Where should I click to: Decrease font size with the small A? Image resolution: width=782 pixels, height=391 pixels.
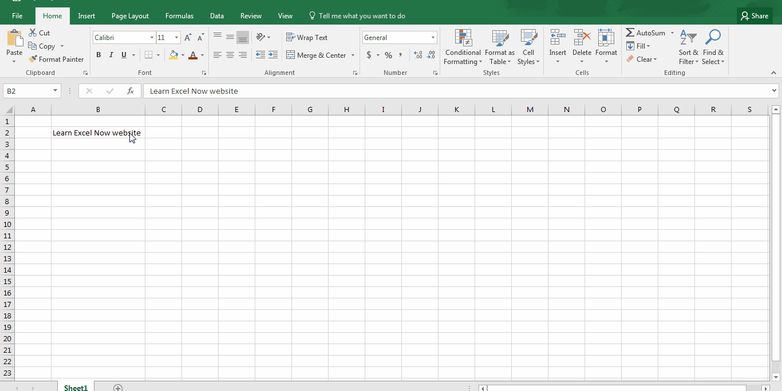coord(200,38)
